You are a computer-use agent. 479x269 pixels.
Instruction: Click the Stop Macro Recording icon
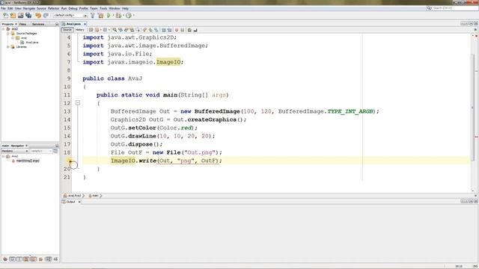point(183,30)
